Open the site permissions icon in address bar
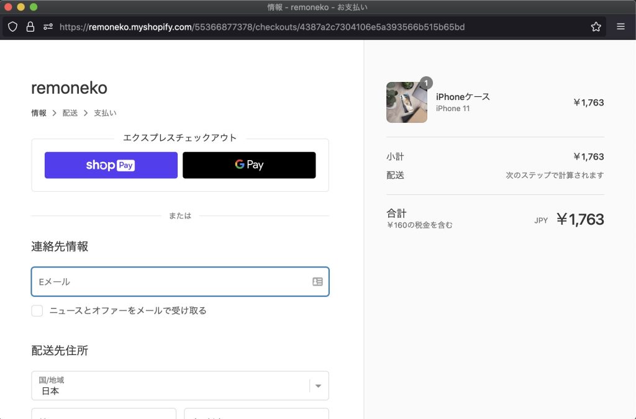This screenshot has width=636, height=419. [48, 27]
